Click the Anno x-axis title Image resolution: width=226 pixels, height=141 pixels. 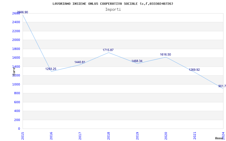pos(219,138)
